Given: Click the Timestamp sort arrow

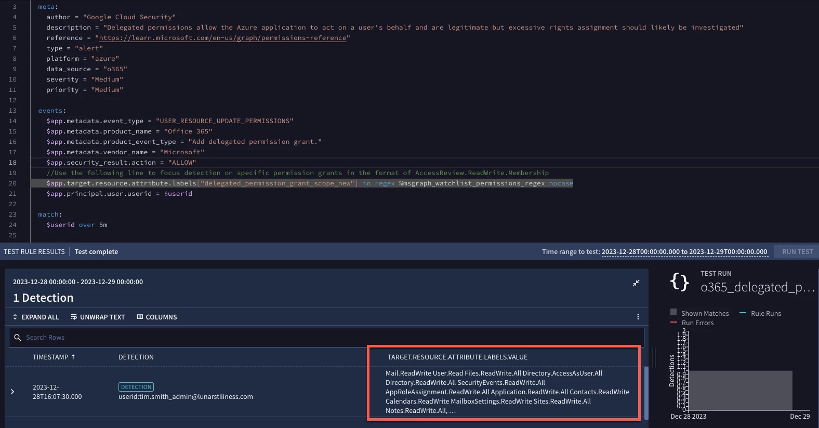Looking at the screenshot, I should click(x=73, y=357).
